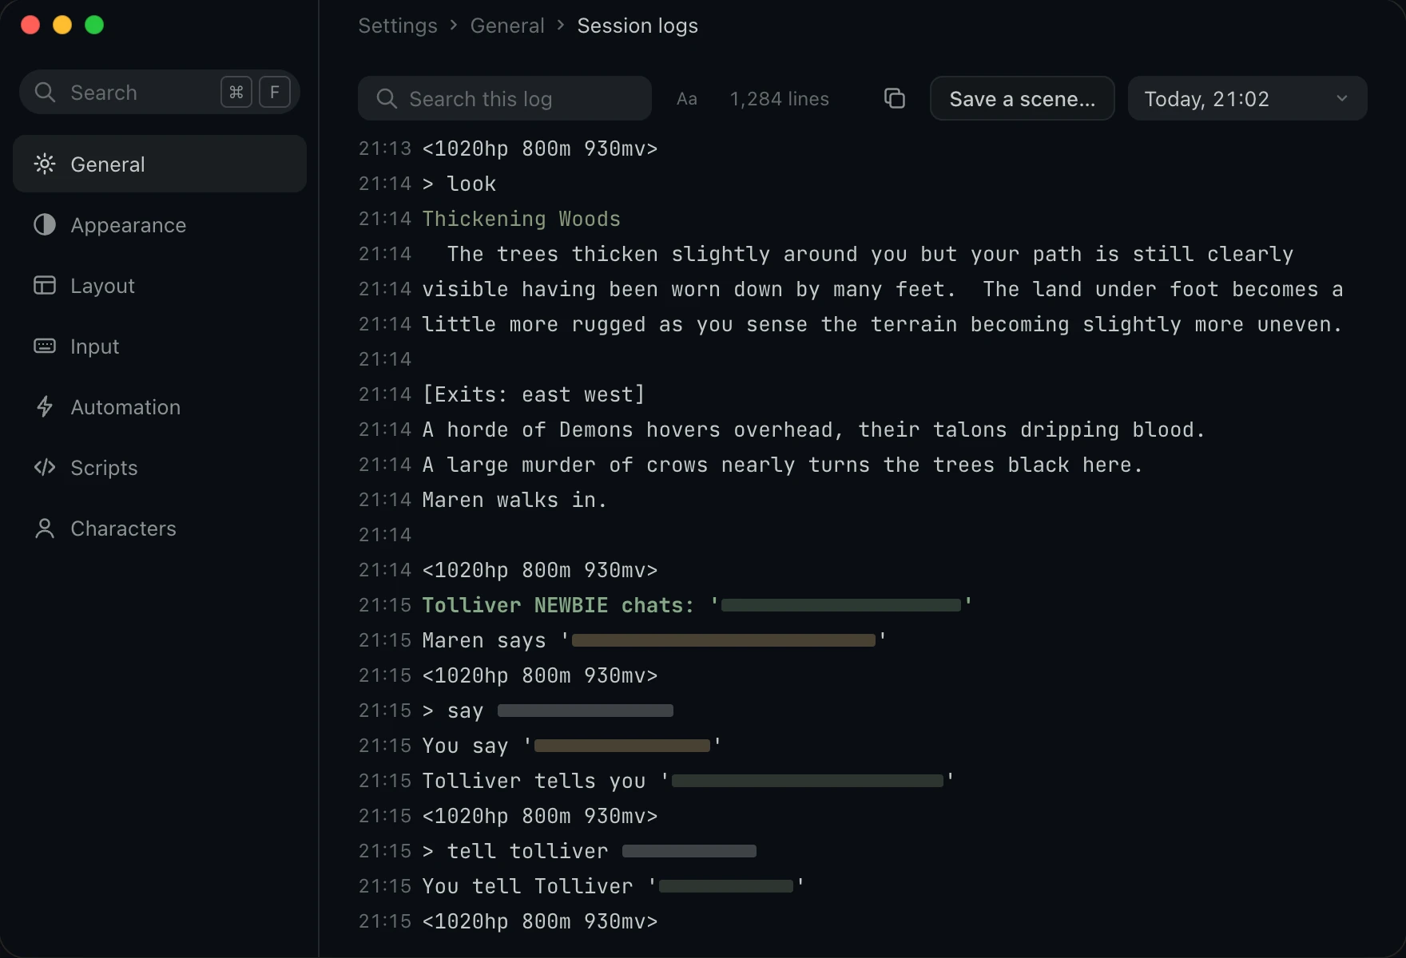Click the F key shortcut badge
The image size is (1406, 958).
click(275, 93)
